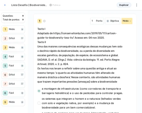Open question 9 Médio in sidebar
142x113 pixels.
(13, 102)
